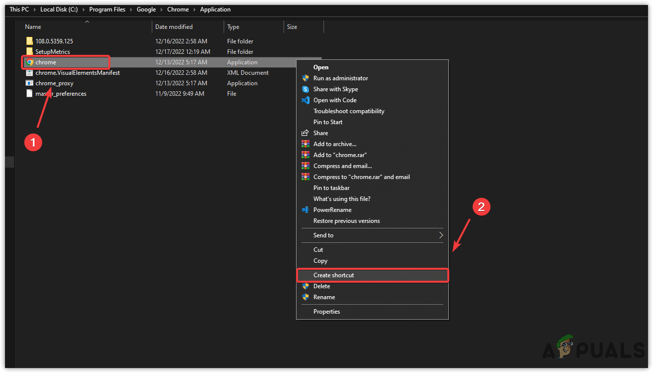
Task: Choose Properties in the context menu
Action: pyautogui.click(x=326, y=312)
